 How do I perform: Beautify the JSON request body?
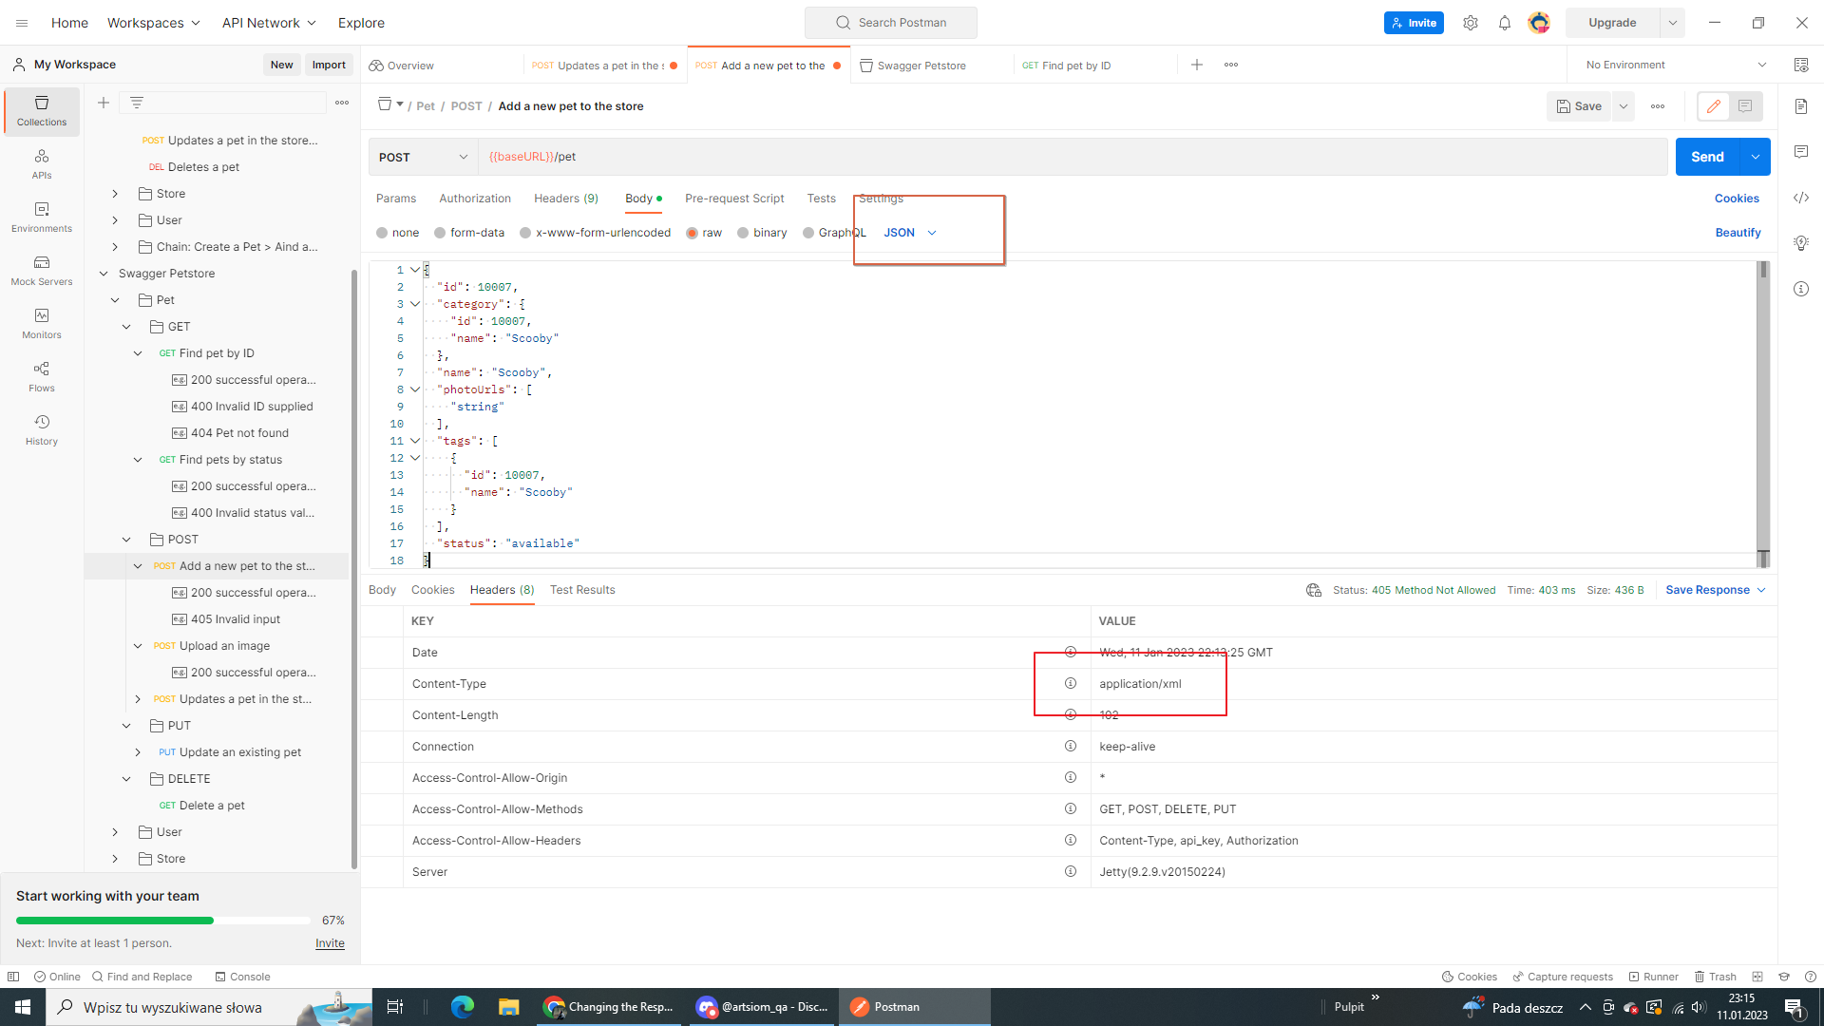[x=1738, y=233]
